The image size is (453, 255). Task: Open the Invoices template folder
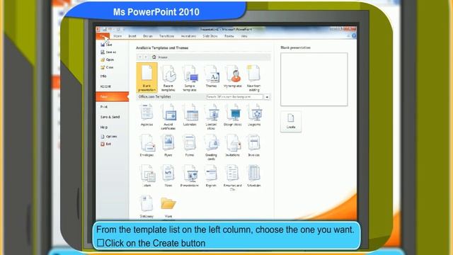254,146
